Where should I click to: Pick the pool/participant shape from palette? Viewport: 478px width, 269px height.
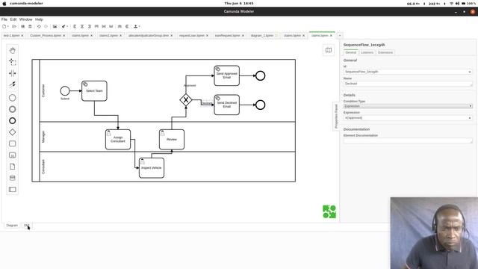pos(12,189)
